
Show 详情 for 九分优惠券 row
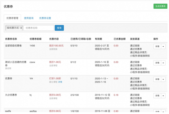point(157,96)
